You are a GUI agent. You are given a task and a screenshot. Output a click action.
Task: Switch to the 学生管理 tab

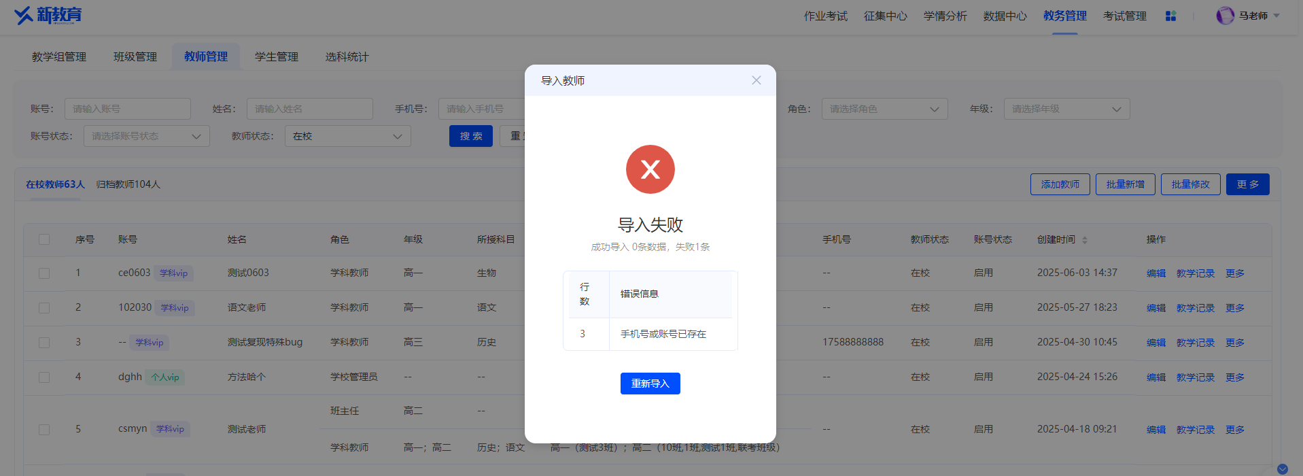277,56
